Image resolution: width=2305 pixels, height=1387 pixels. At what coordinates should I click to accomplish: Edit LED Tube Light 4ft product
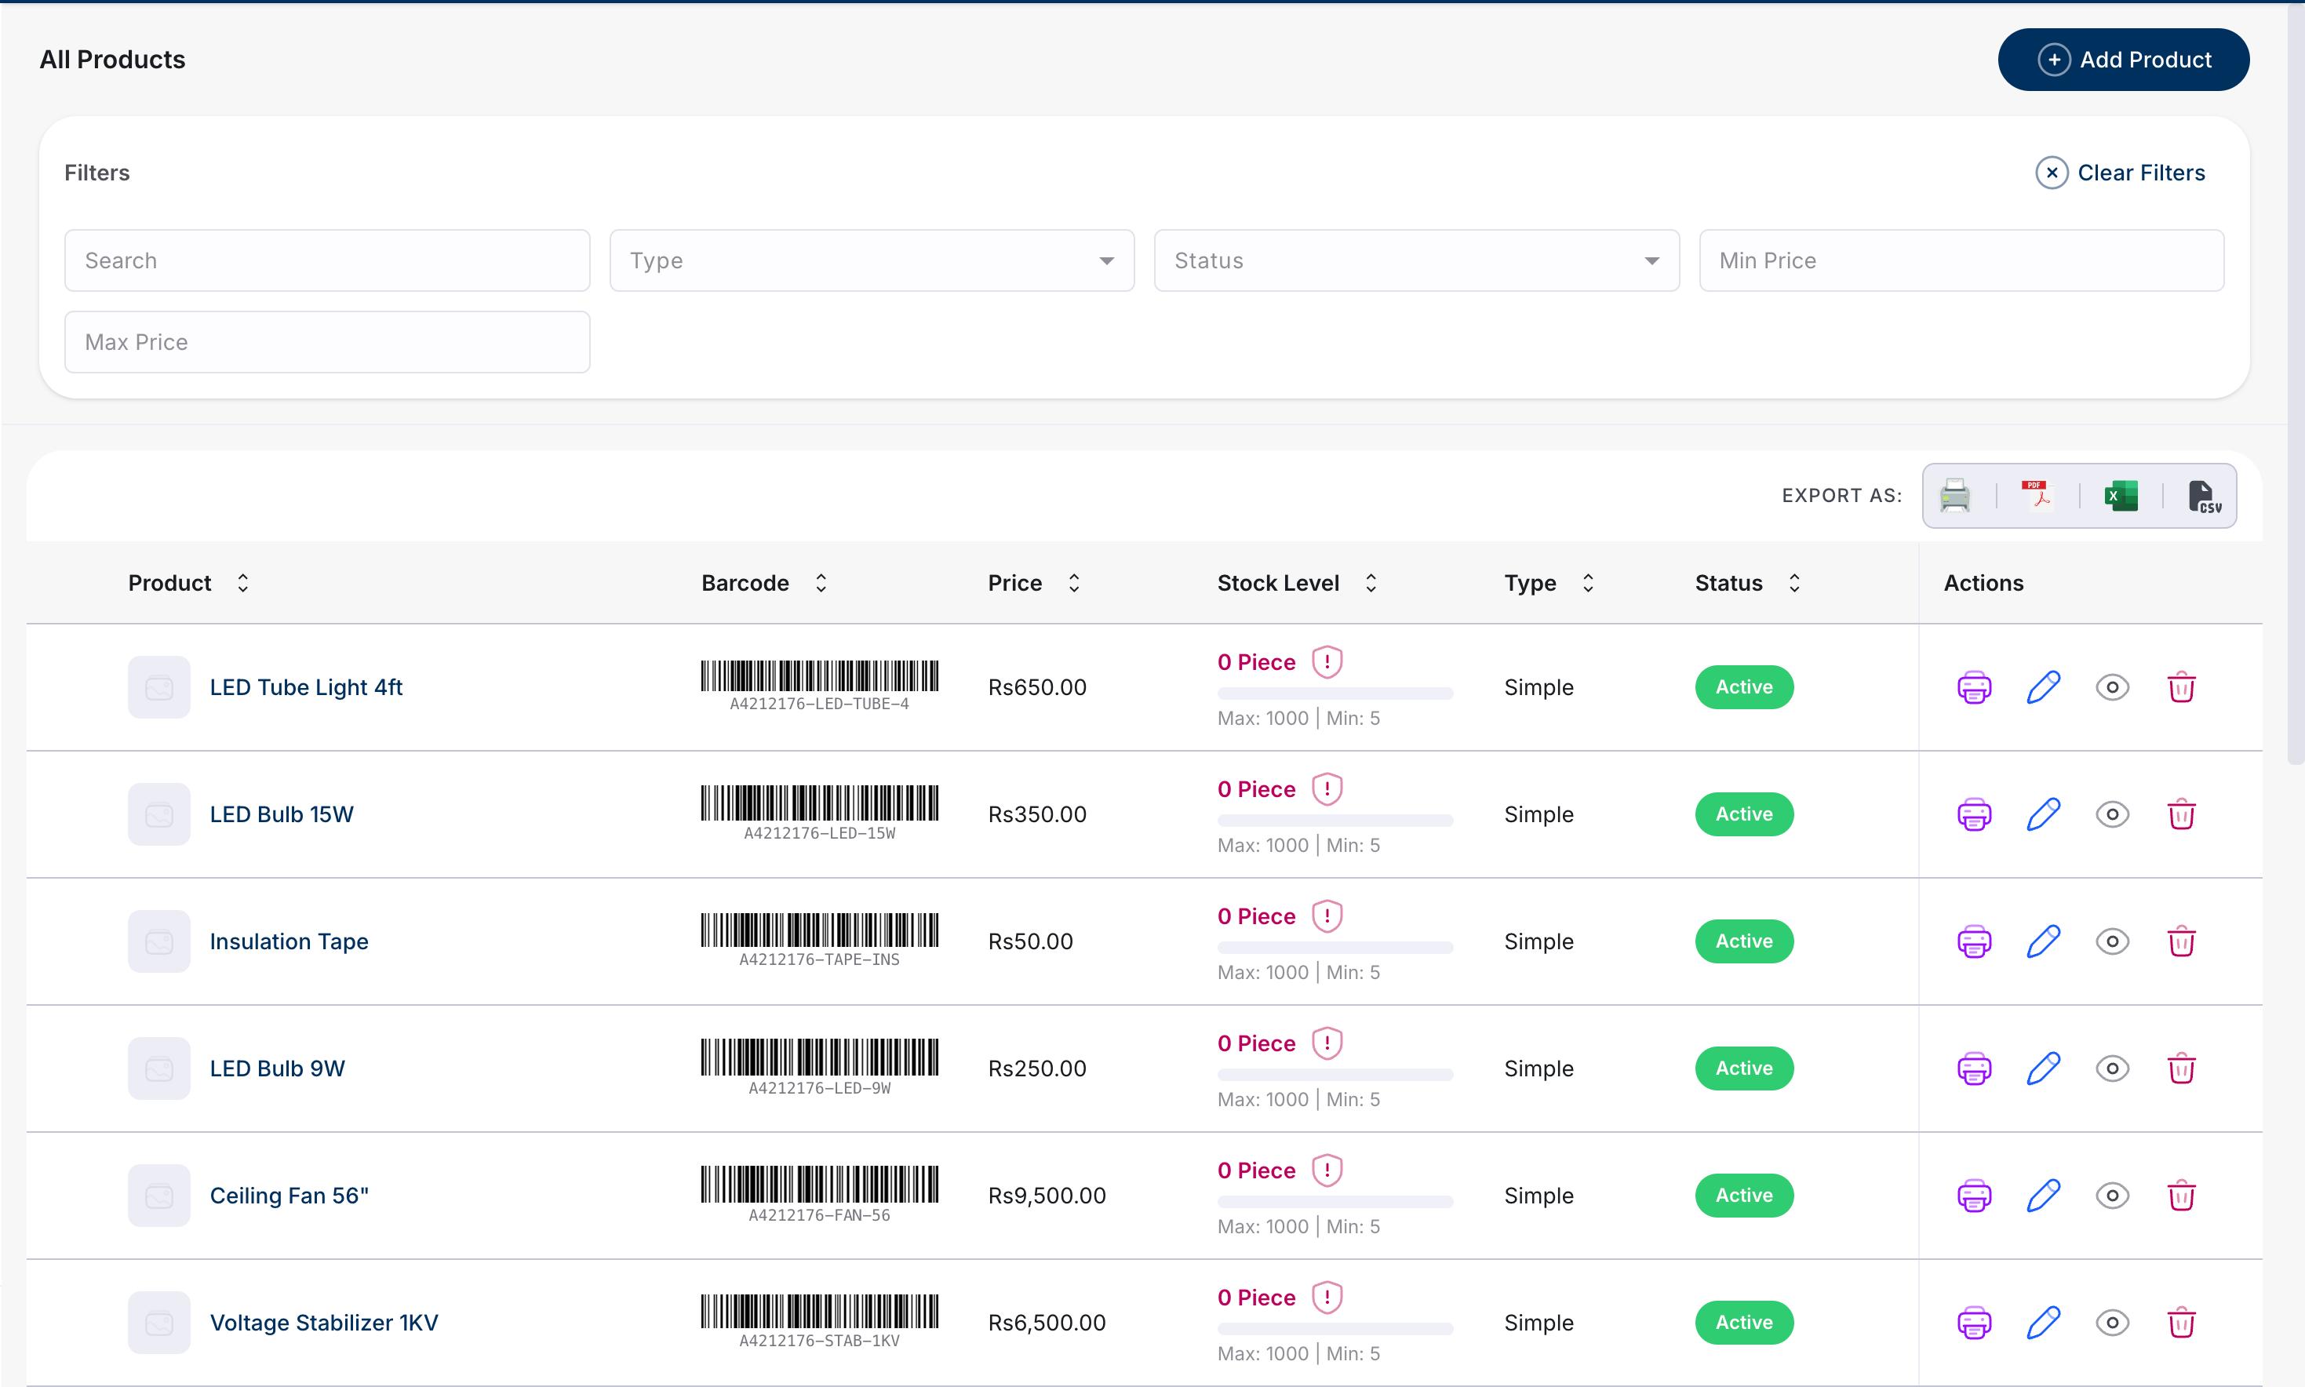pyautogui.click(x=2043, y=688)
